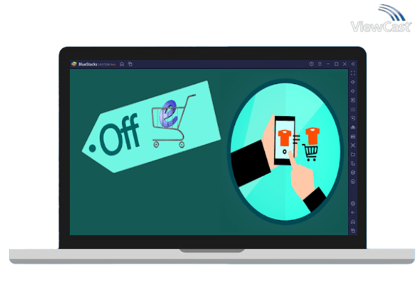This screenshot has height=288, width=420.
Task: Open the media folder icon in sidebar
Action: tap(353, 154)
